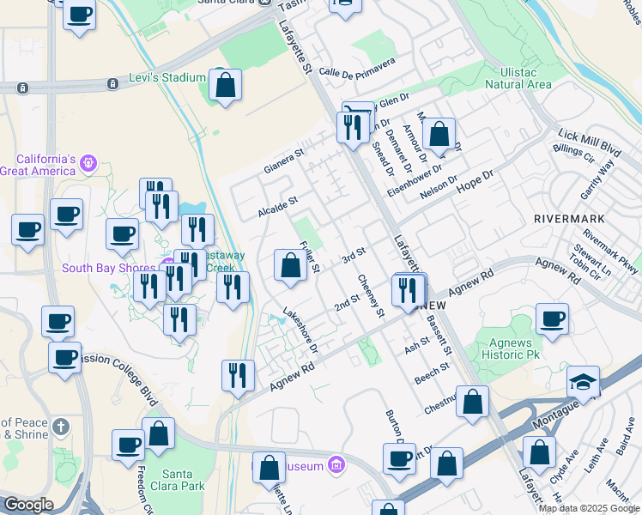Open the California's Great America attraction icon

coord(89,164)
